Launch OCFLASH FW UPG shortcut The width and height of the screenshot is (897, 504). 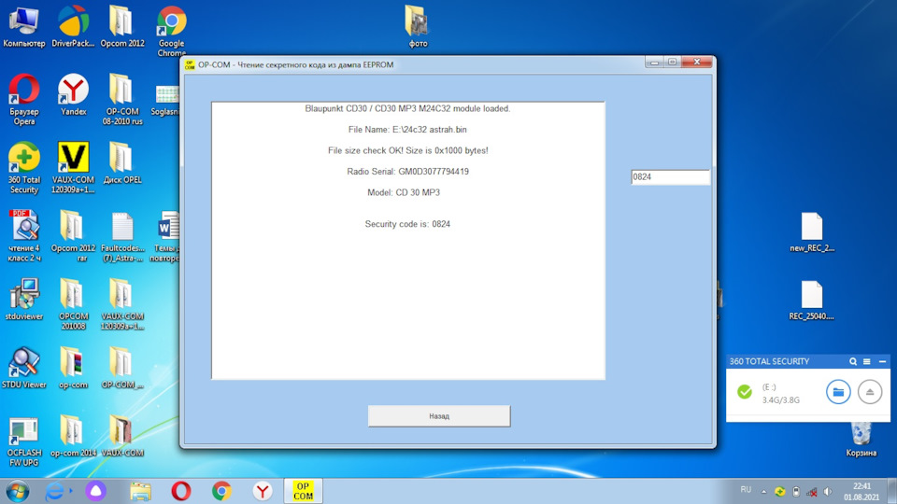point(24,441)
